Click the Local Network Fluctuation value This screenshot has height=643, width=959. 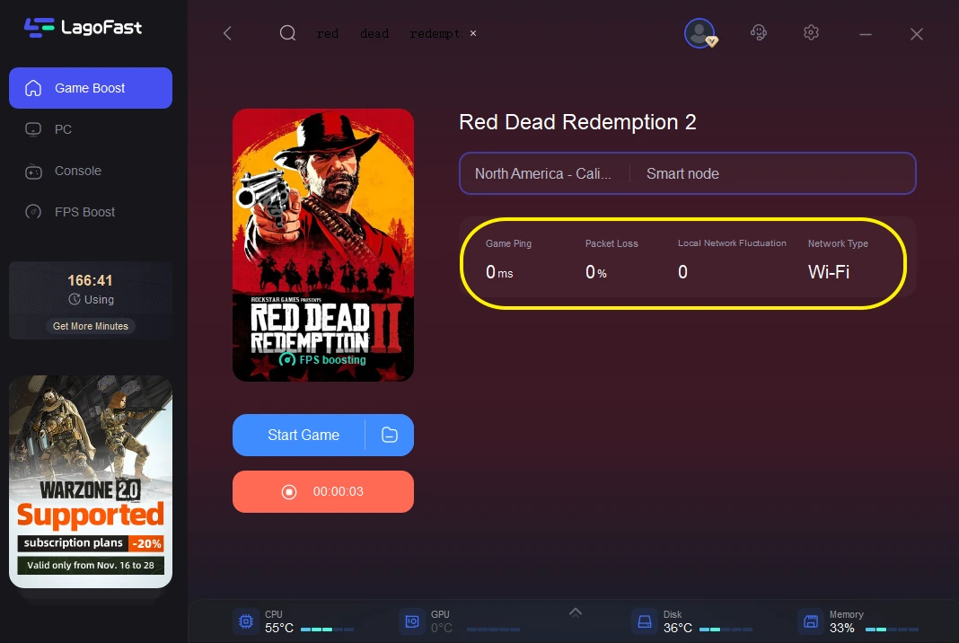[x=682, y=272]
